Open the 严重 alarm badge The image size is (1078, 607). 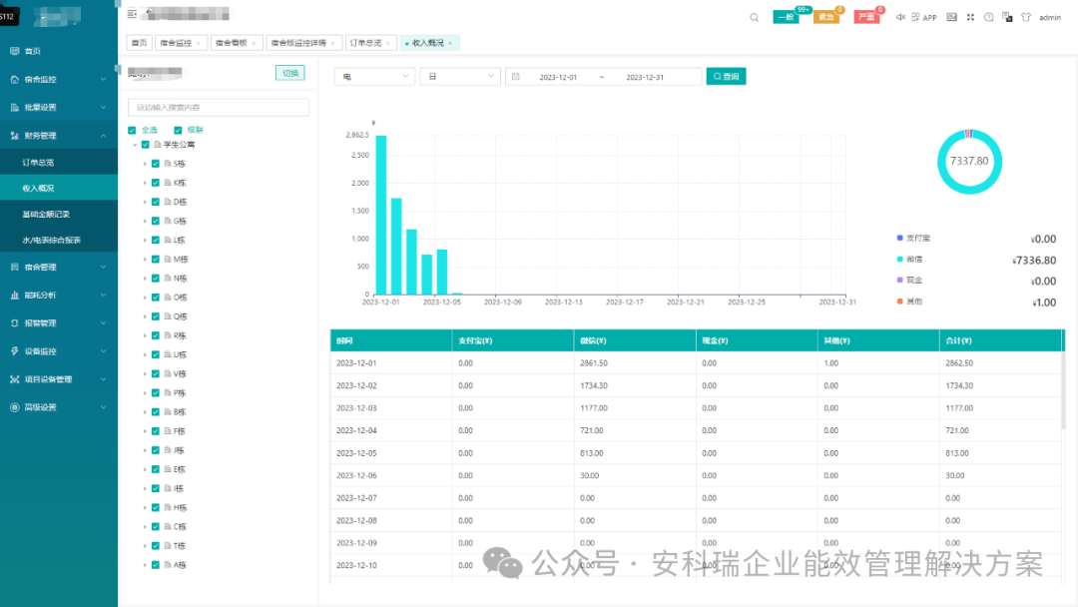[x=867, y=17]
